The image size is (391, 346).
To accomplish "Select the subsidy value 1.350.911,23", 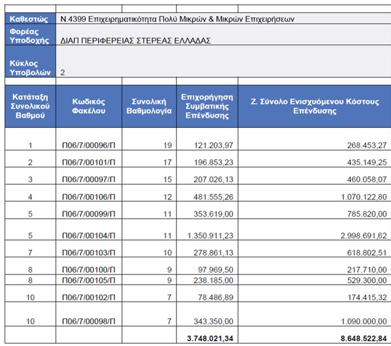I will 210,235.
